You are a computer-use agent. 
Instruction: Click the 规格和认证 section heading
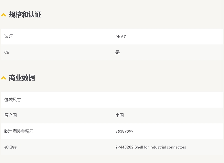pos(25,14)
